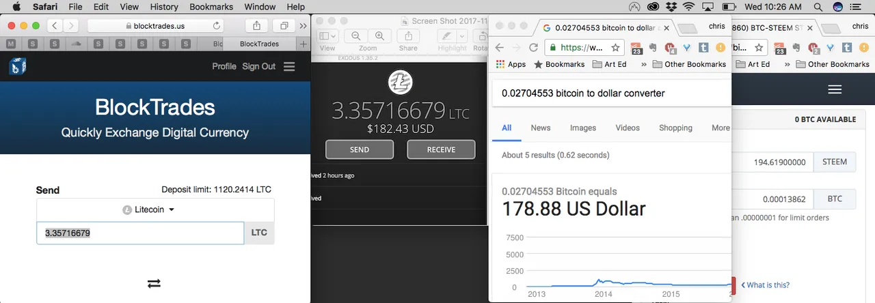
Task: Bookmark the Google page with the star
Action: pos(615,48)
